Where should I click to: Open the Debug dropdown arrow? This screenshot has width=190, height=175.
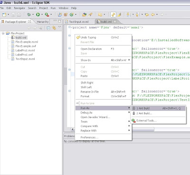(x=33, y=15)
